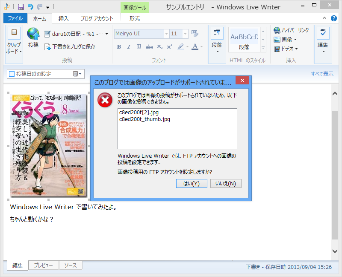
Task: Close the image upload error dialog
Action: tap(242, 80)
